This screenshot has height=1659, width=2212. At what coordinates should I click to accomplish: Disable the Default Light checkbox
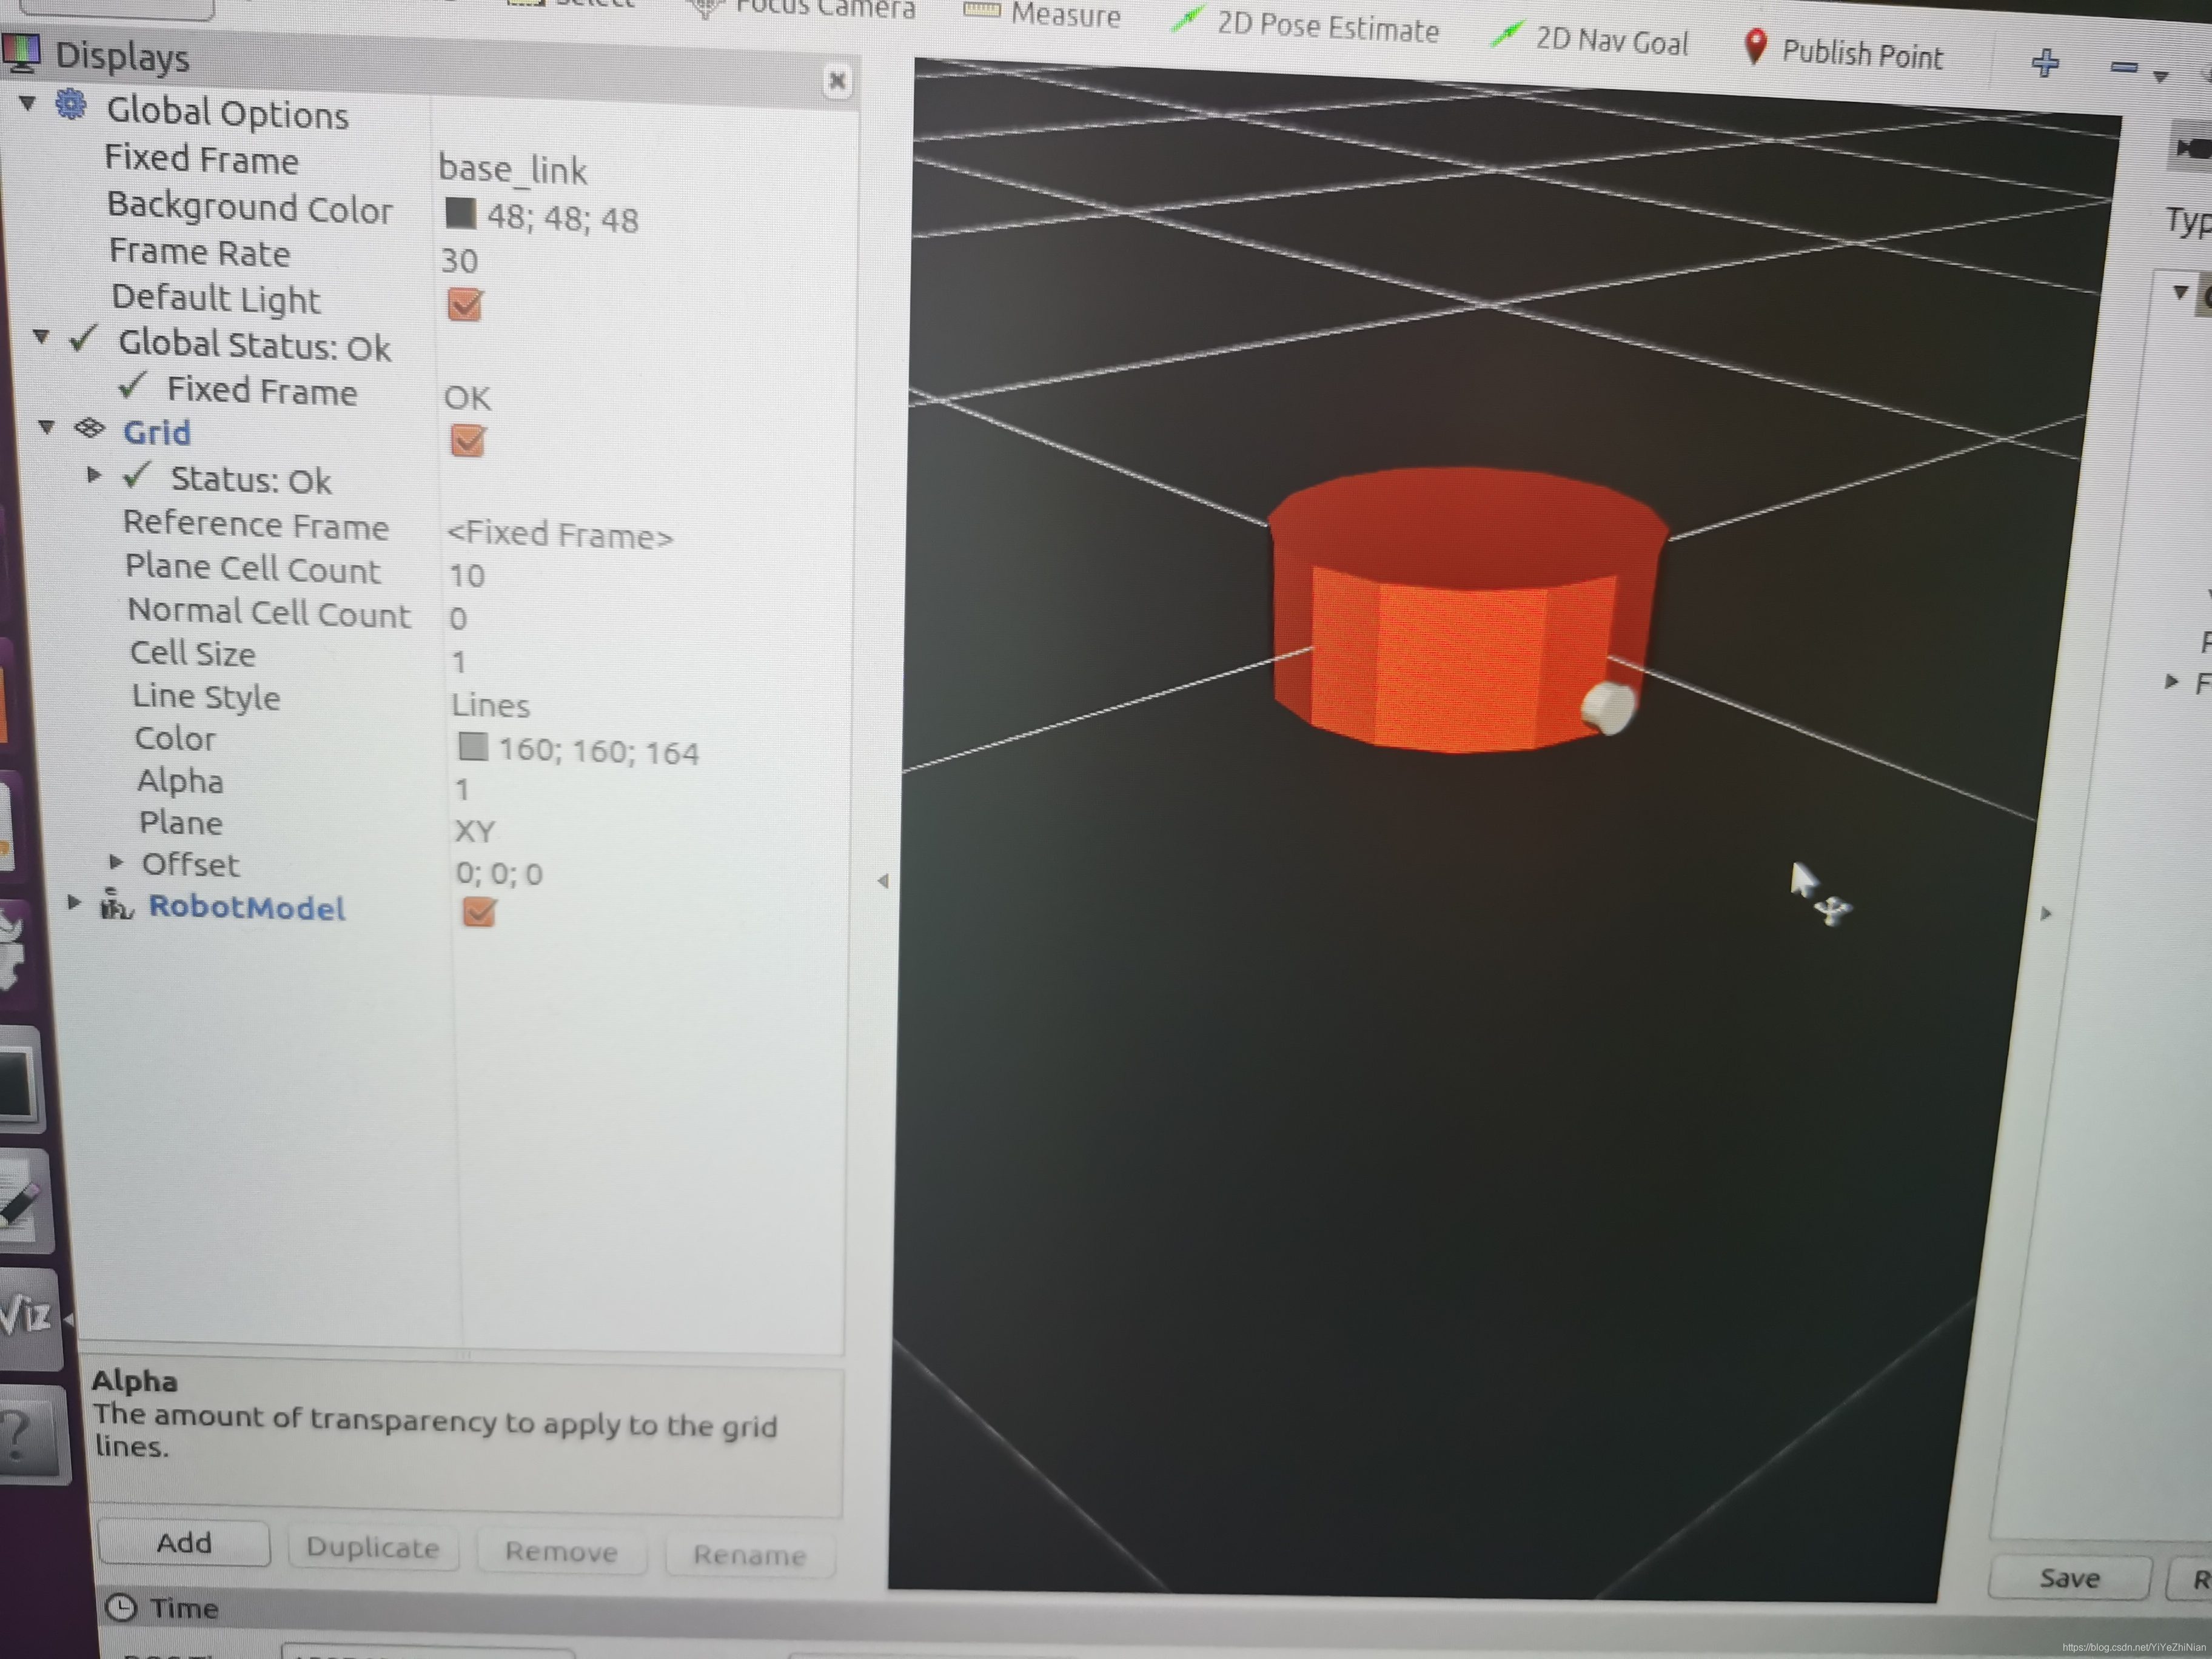[x=465, y=304]
